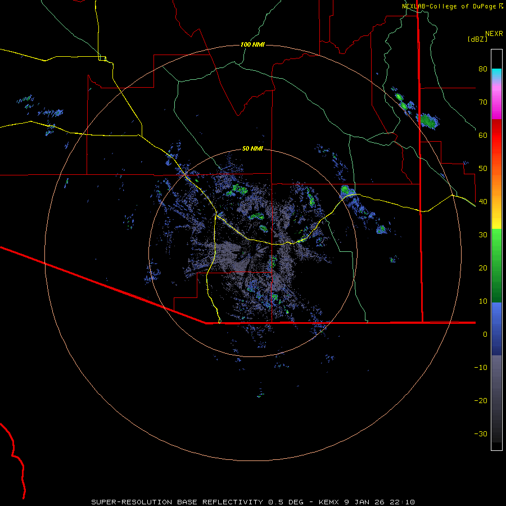Click the 10 value on dBZ scale
This screenshot has height=506, width=506.
click(x=483, y=301)
